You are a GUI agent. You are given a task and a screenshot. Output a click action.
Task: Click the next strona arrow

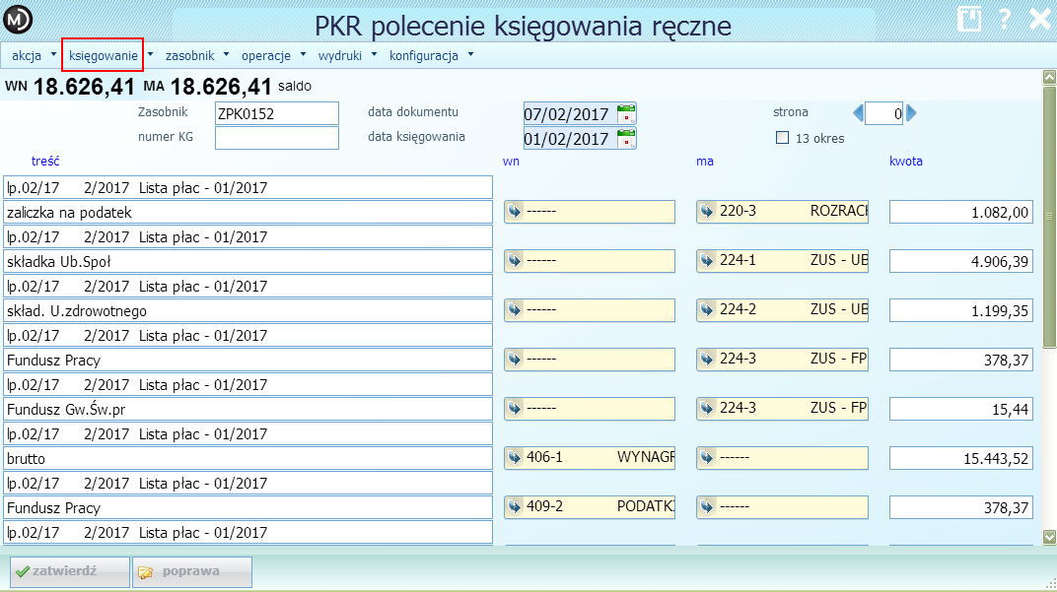(x=910, y=112)
